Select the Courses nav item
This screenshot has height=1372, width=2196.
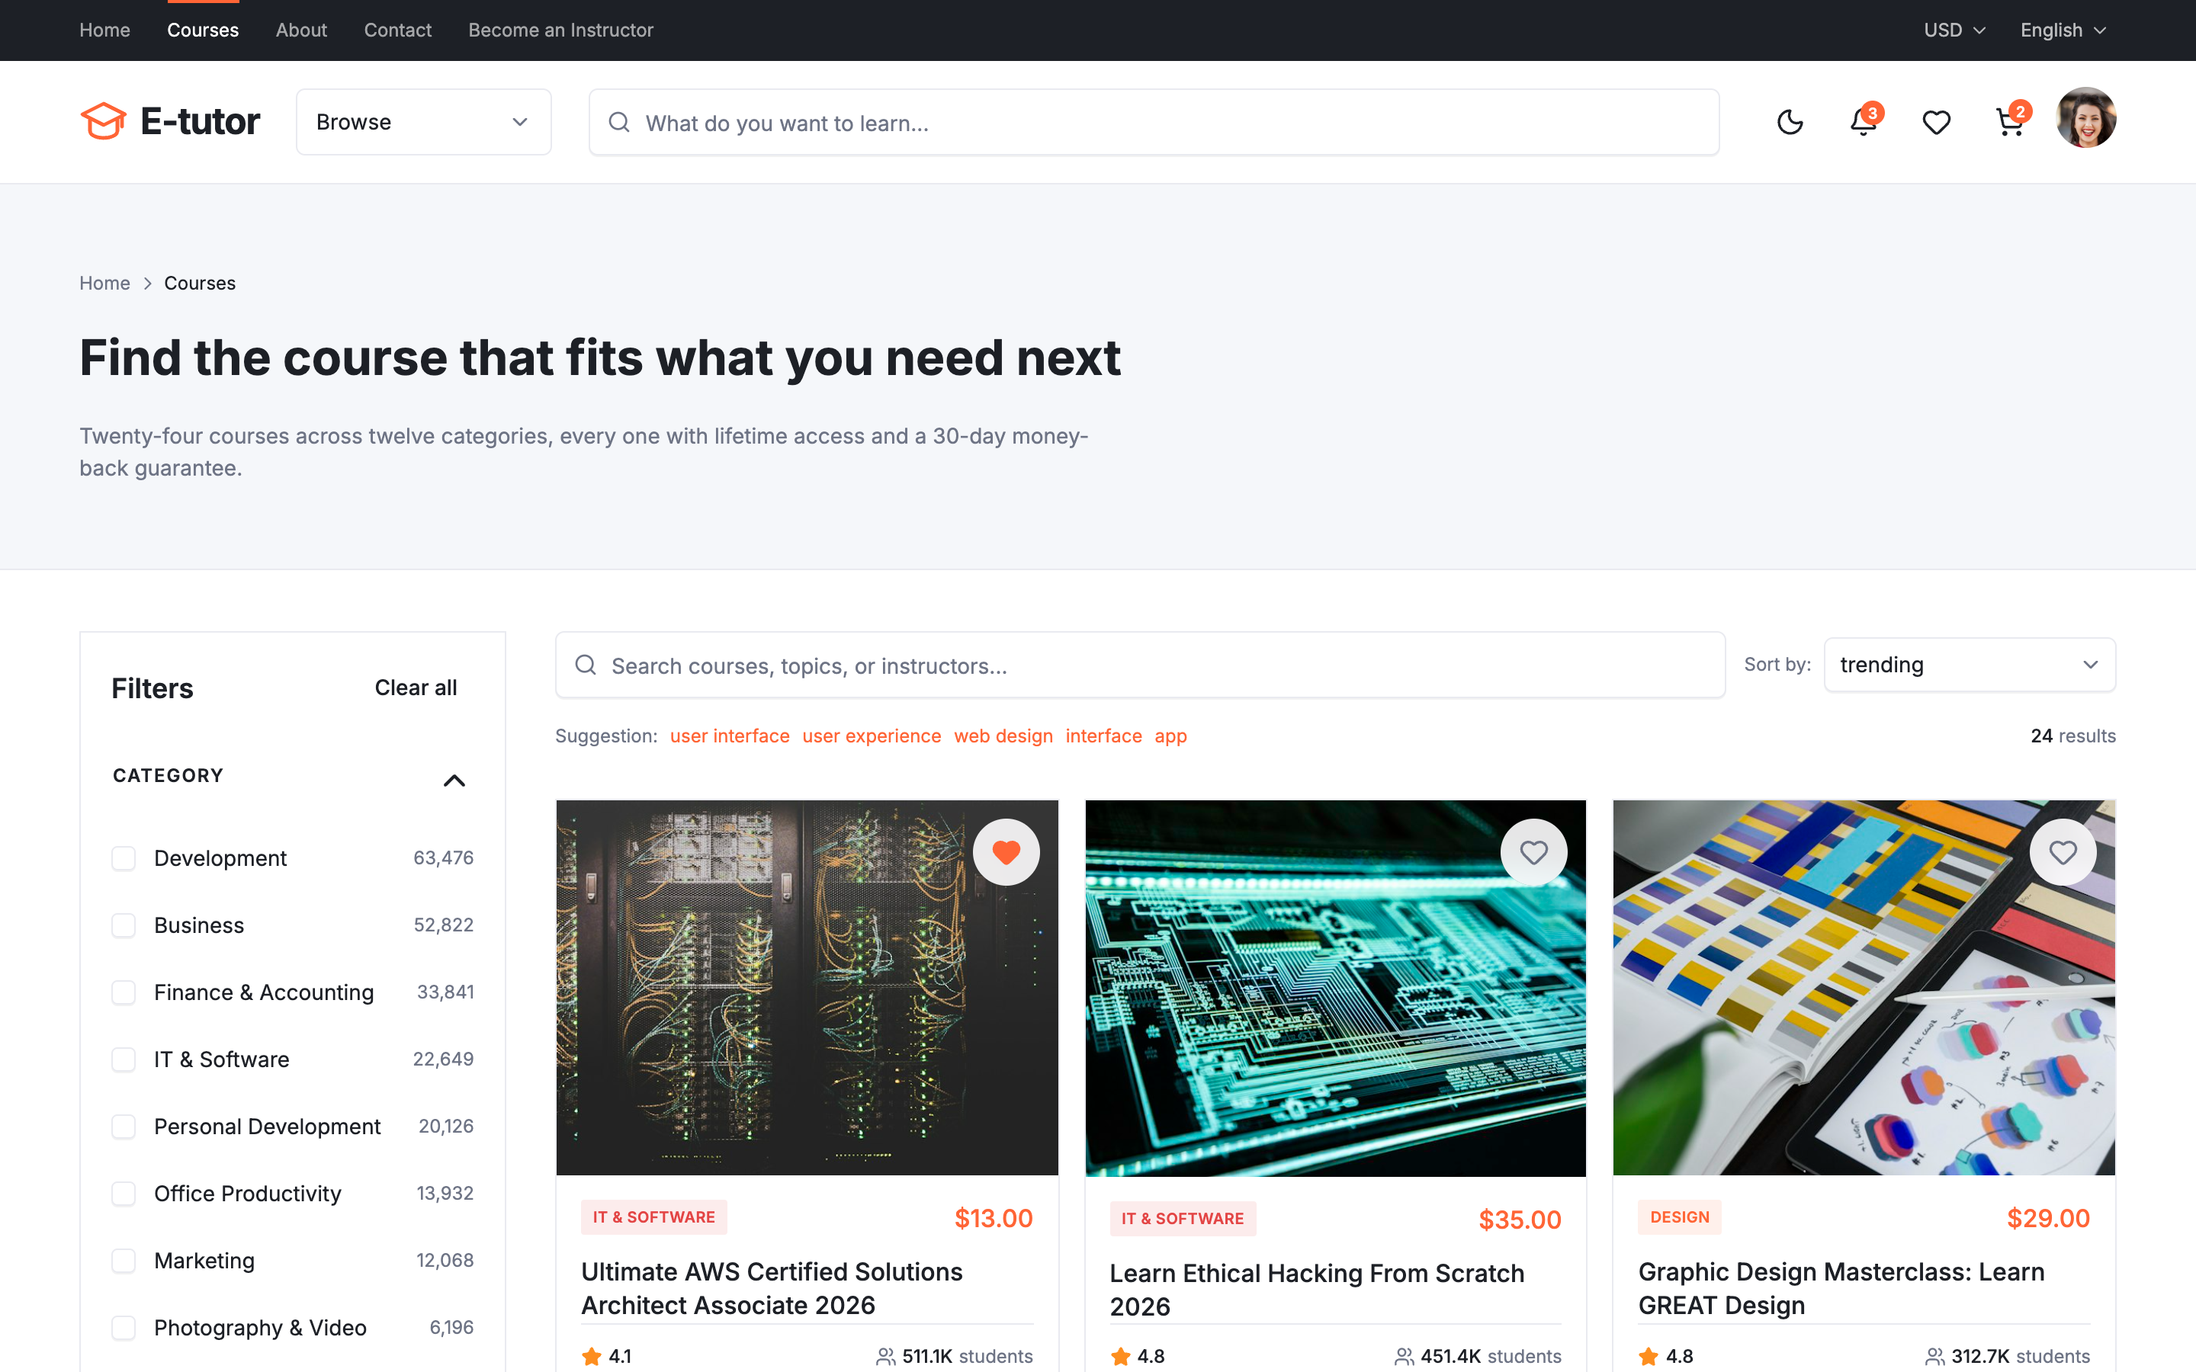(x=202, y=30)
